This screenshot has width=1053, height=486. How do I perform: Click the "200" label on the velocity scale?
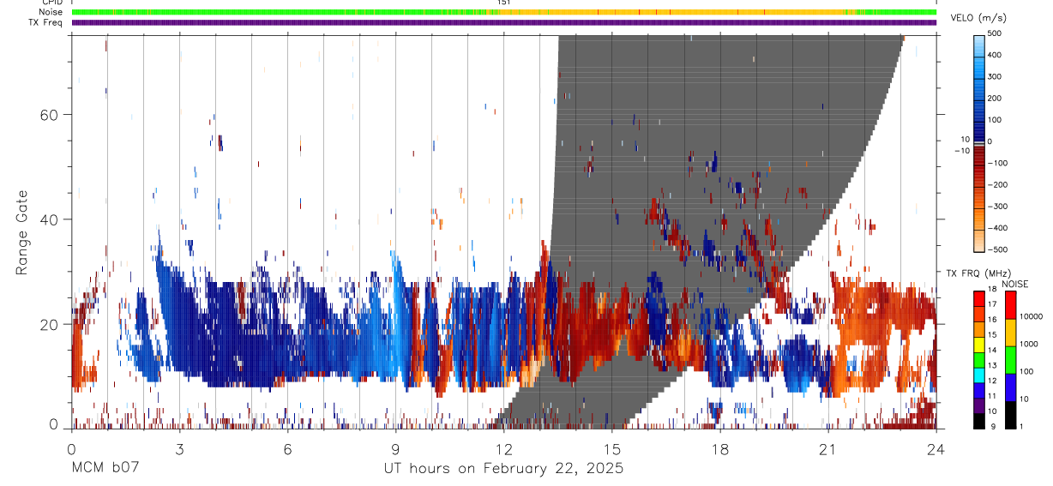point(996,99)
